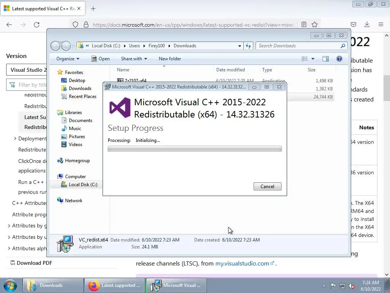Image resolution: width=390 pixels, height=293 pixels.
Task: Toggle the preview pane icon
Action: pyautogui.click(x=326, y=59)
